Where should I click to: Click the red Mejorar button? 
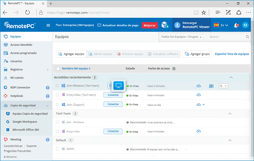150,25
